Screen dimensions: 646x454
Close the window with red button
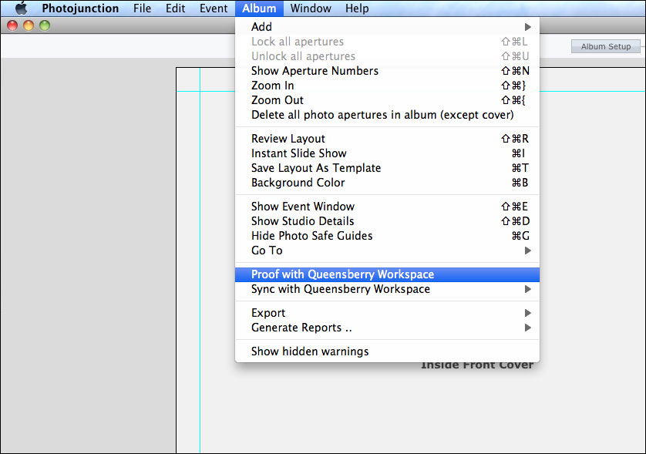point(12,25)
